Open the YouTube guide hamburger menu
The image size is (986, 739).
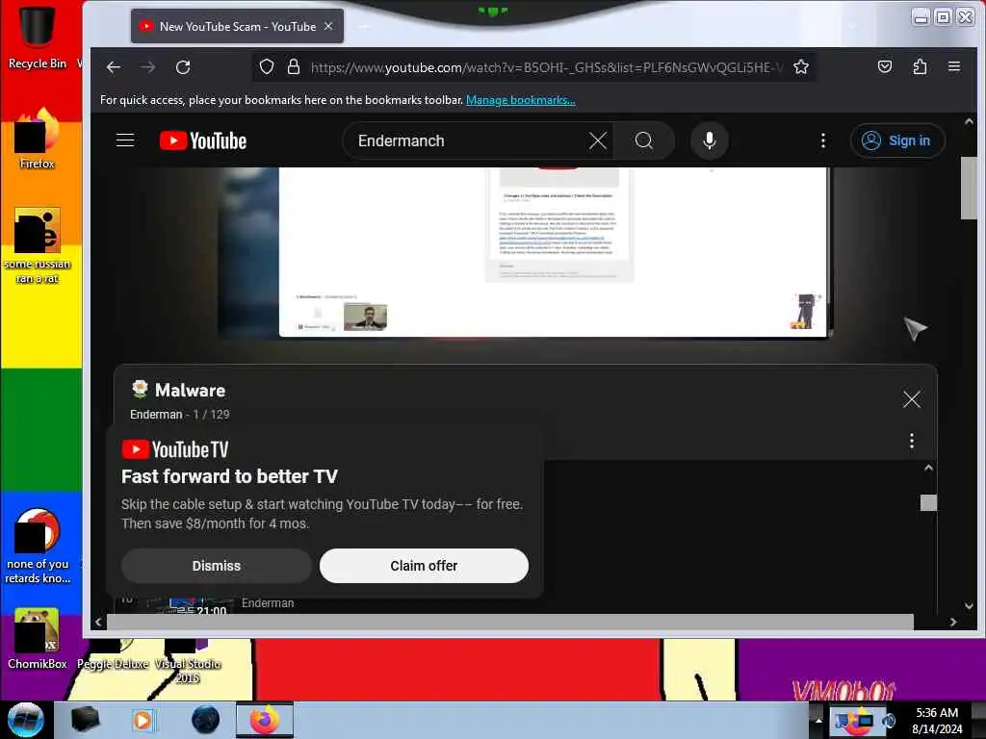click(x=125, y=140)
